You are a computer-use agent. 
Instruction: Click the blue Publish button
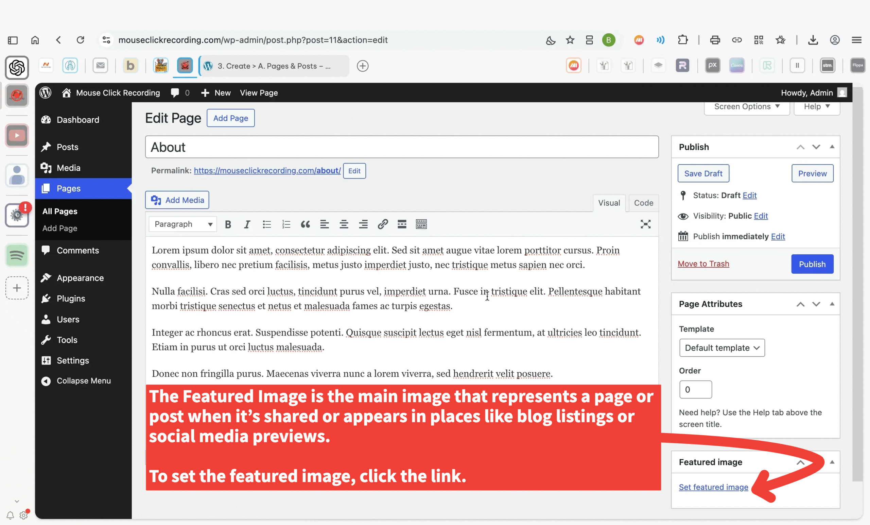812,264
